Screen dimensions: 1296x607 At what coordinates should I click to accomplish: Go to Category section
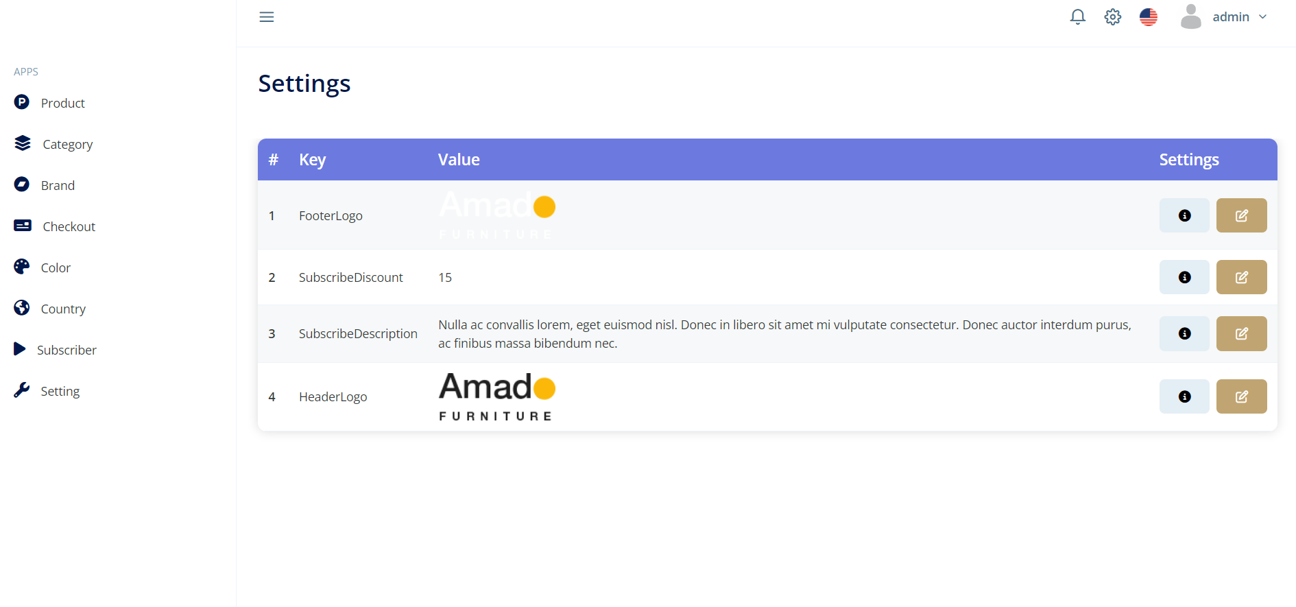click(x=67, y=144)
